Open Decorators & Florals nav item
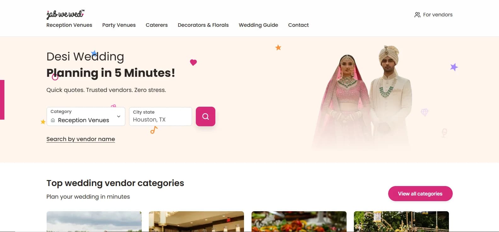 [203, 25]
